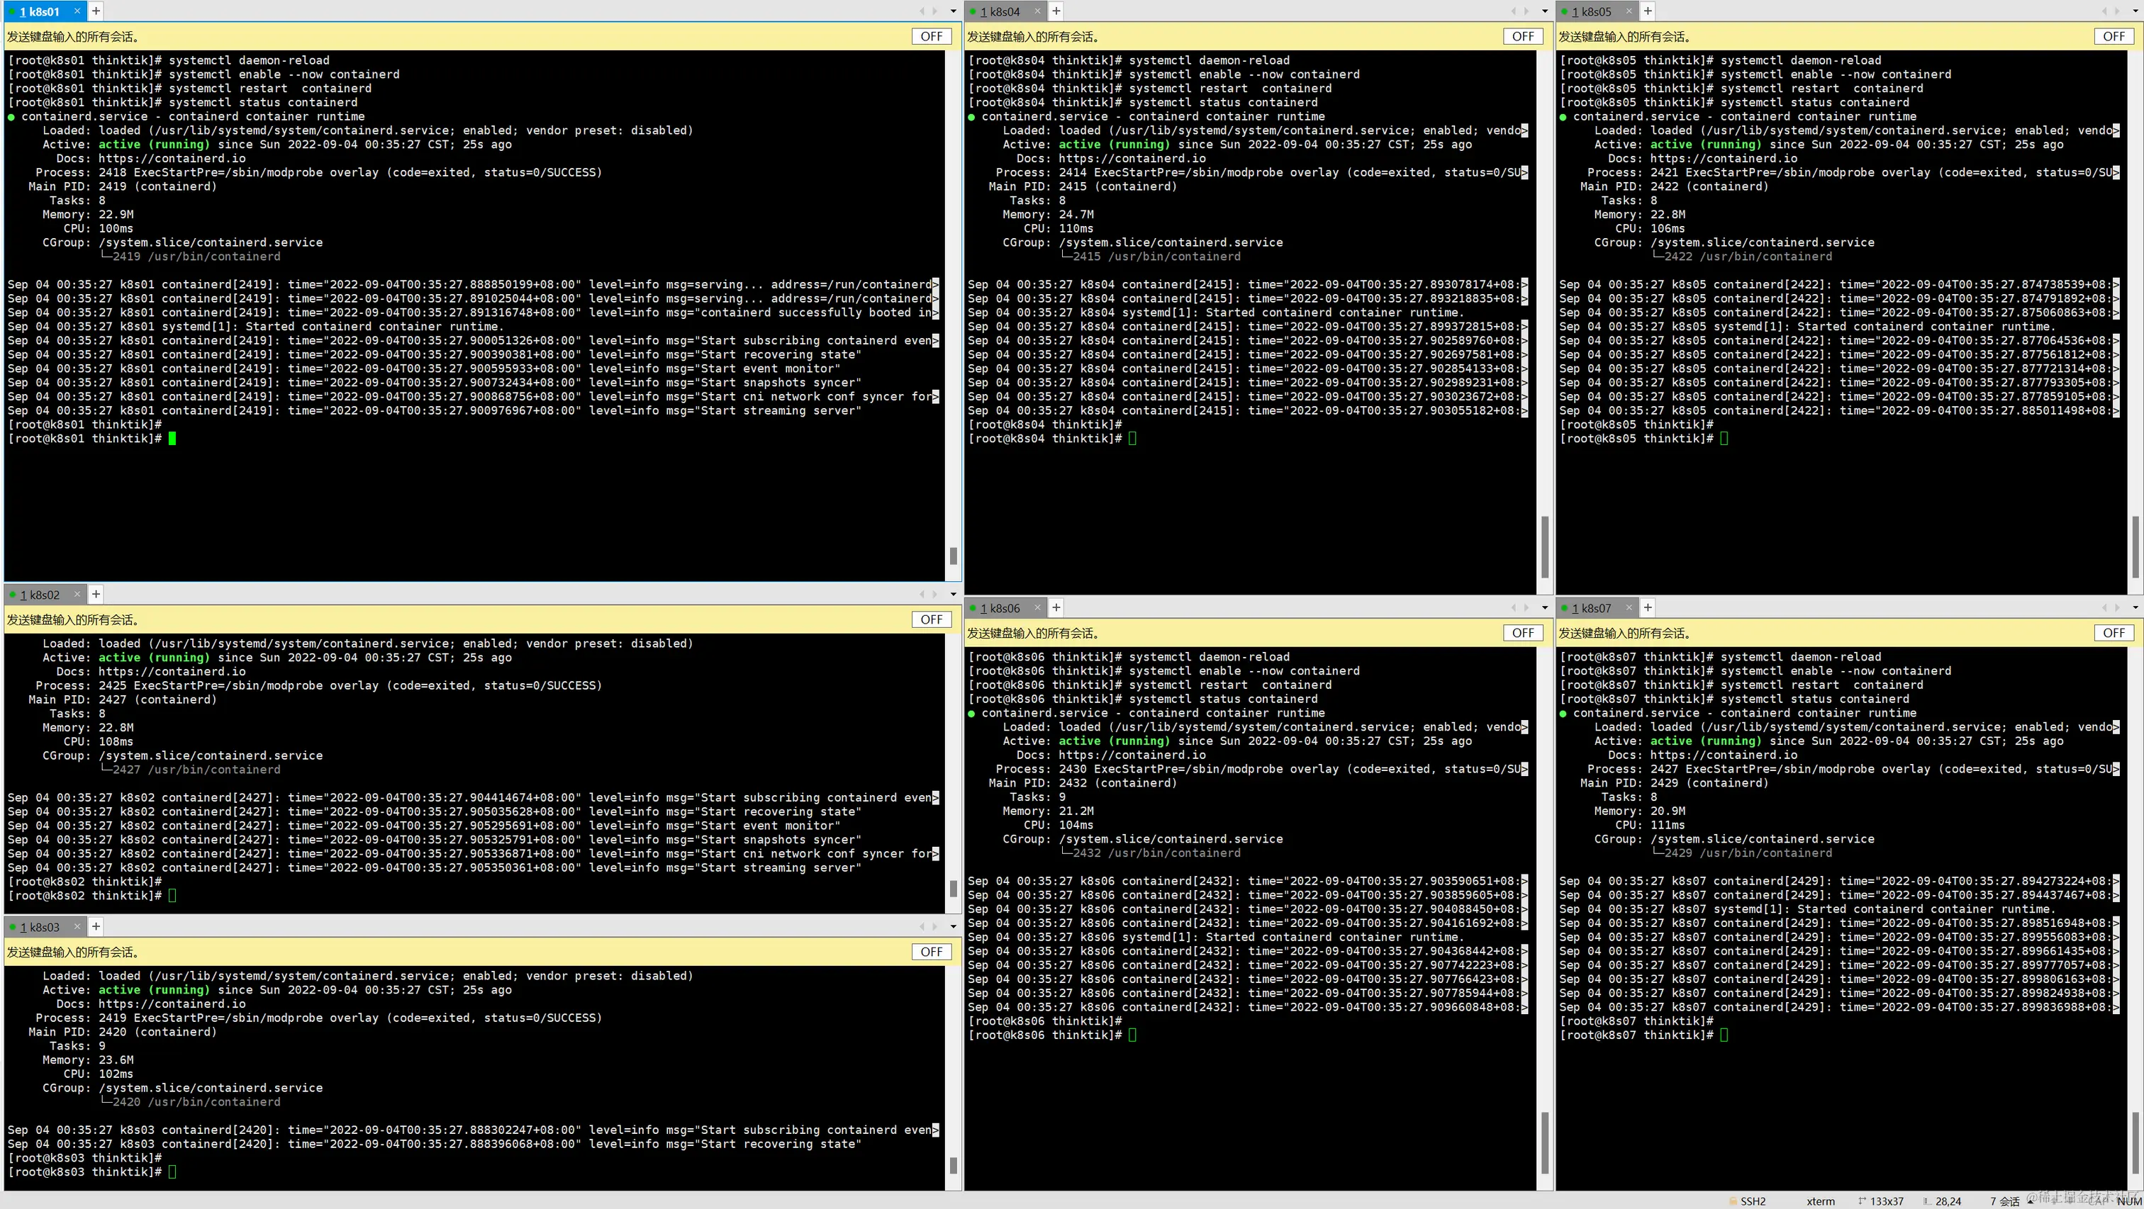Select the k8s02 session tab
The height and width of the screenshot is (1209, 2144).
point(40,595)
